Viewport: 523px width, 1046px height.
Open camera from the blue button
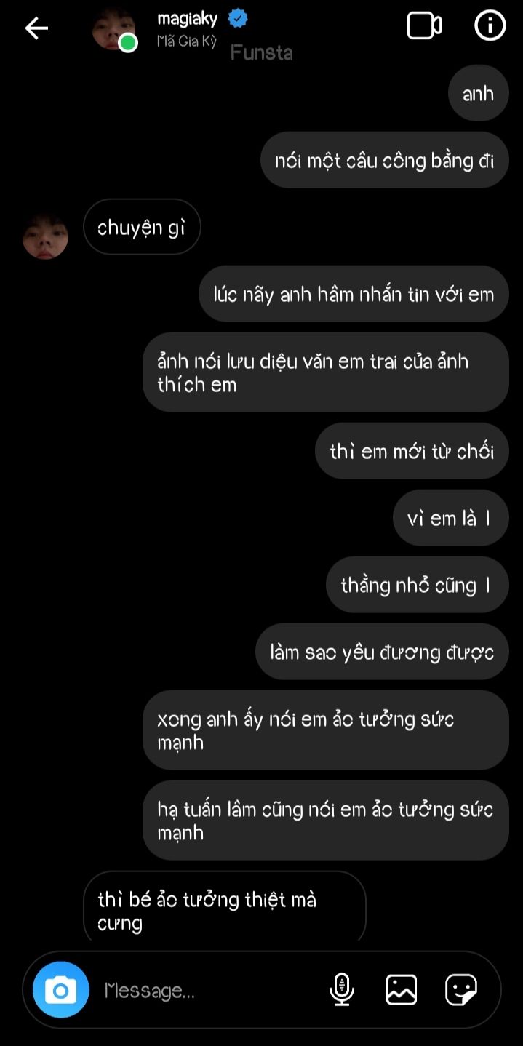61,989
